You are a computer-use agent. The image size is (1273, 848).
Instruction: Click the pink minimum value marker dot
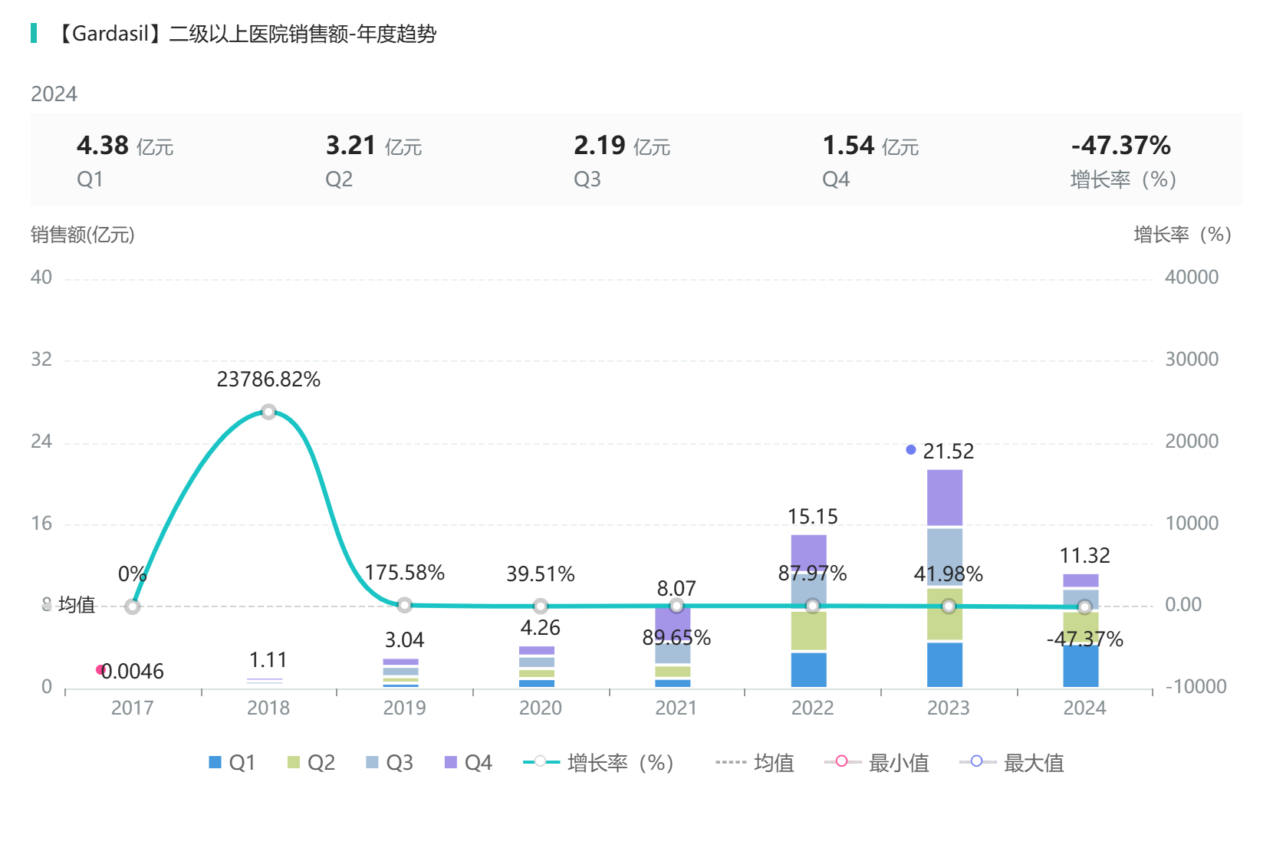point(100,669)
